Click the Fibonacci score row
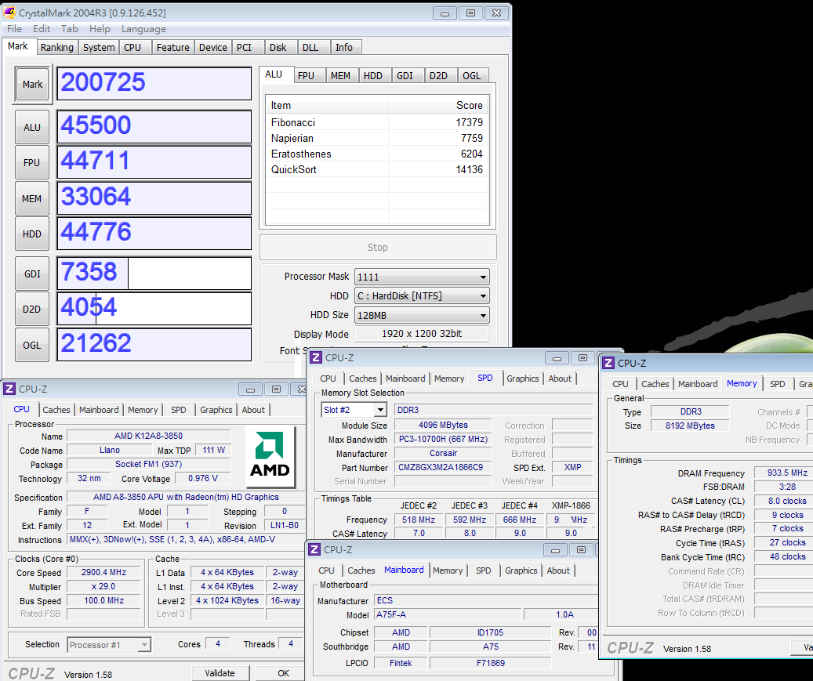 coord(377,122)
